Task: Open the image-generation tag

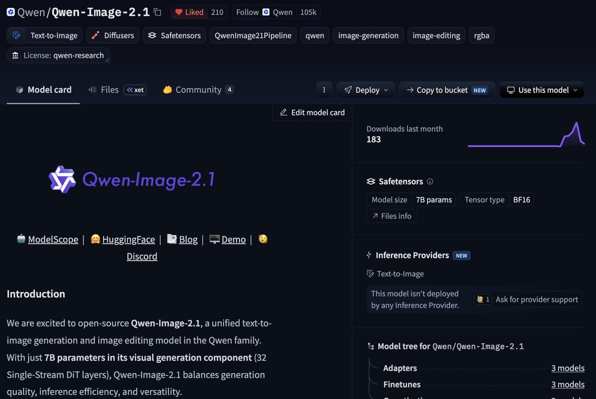Action: click(368, 35)
